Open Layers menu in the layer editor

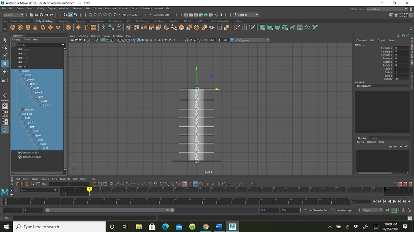(x=360, y=142)
